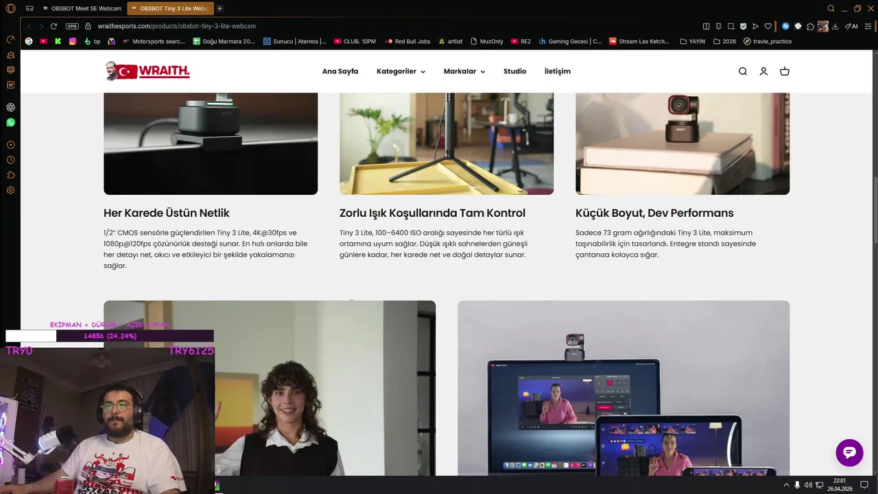
Task: Go to Ana Sayfa menu item
Action: point(340,71)
